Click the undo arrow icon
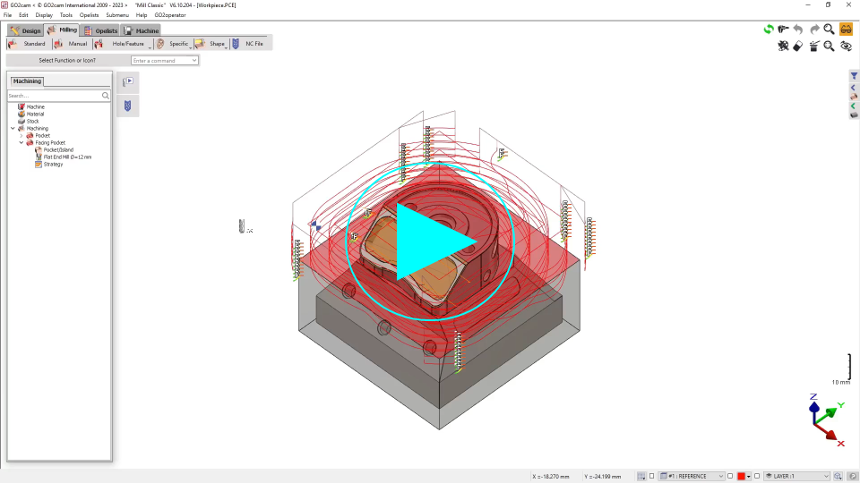Viewport: 860px width, 483px height. tap(798, 30)
